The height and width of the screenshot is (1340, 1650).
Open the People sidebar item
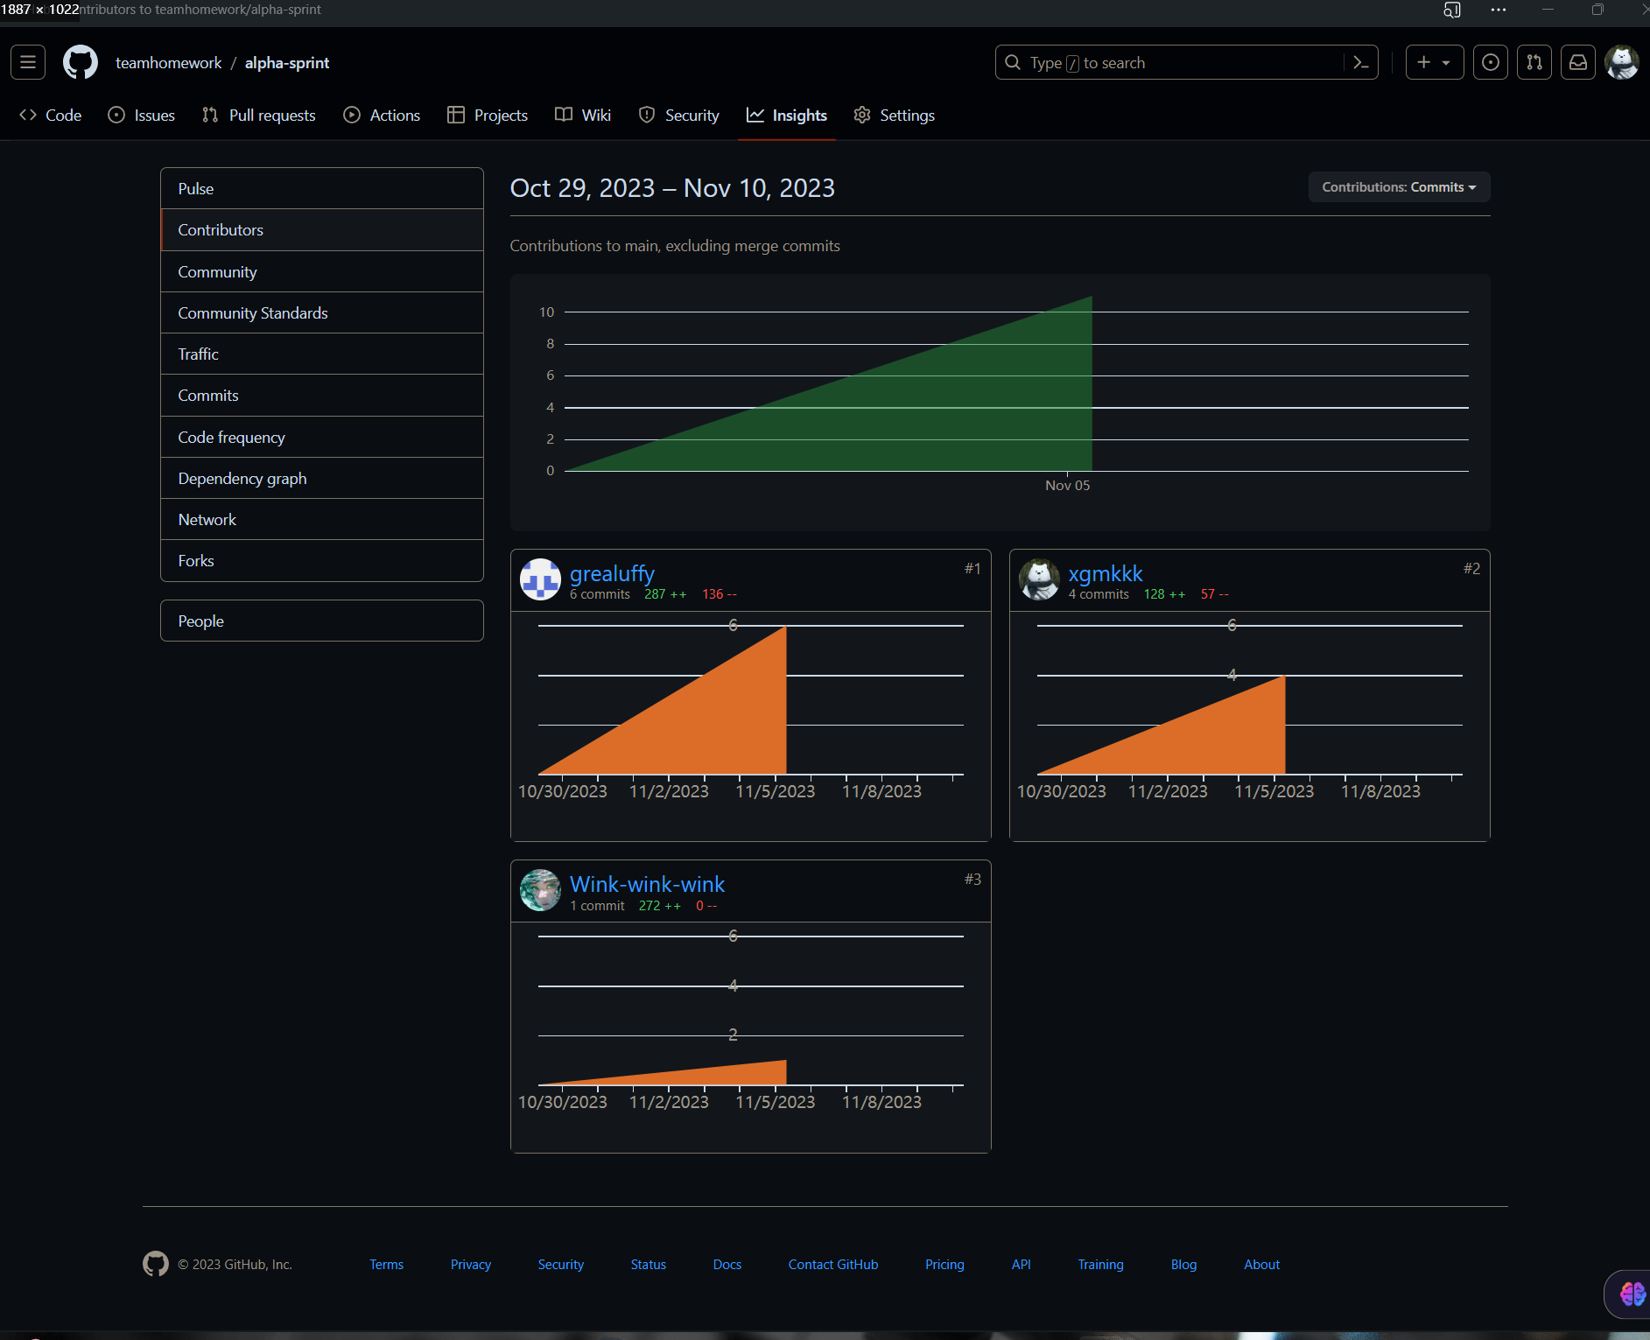click(201, 621)
